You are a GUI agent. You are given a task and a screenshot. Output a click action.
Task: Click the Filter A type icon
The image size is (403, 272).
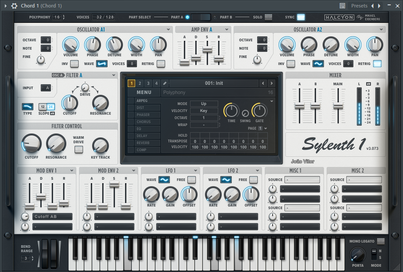tap(28, 106)
